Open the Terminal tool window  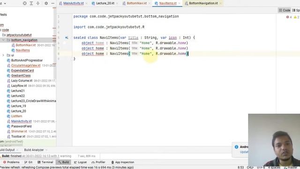pos(45,162)
